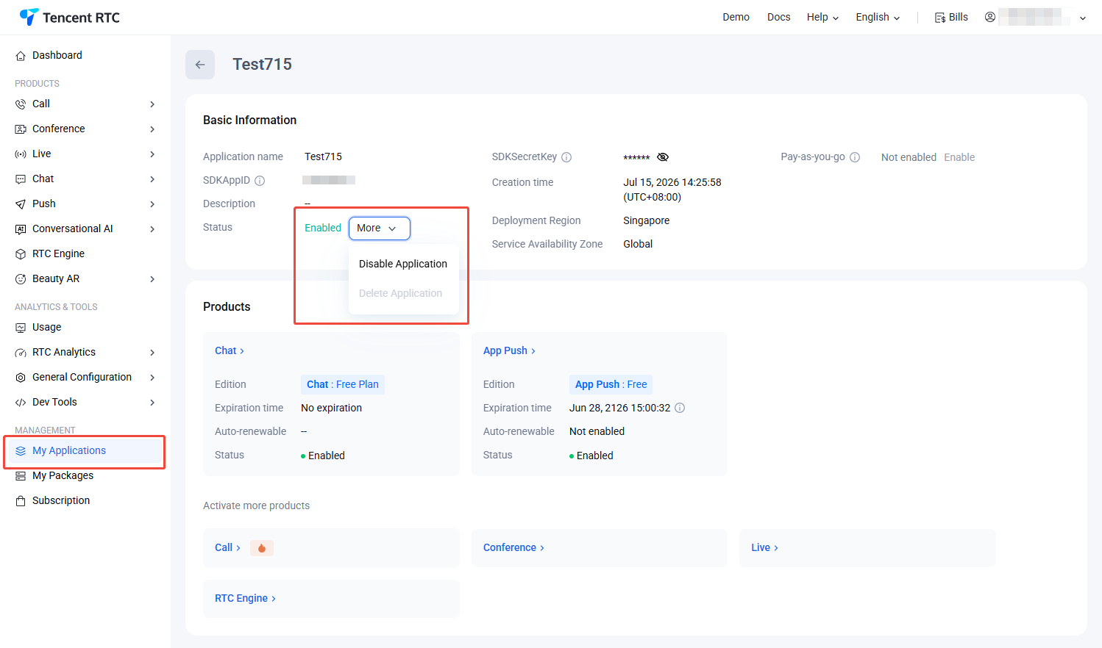Expand the General Configuration submenu chevron
Viewport: 1102px width, 648px height.
pyautogui.click(x=152, y=378)
